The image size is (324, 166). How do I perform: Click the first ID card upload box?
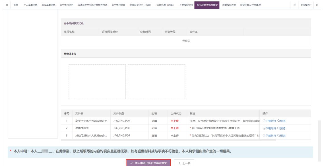pos(97,82)
